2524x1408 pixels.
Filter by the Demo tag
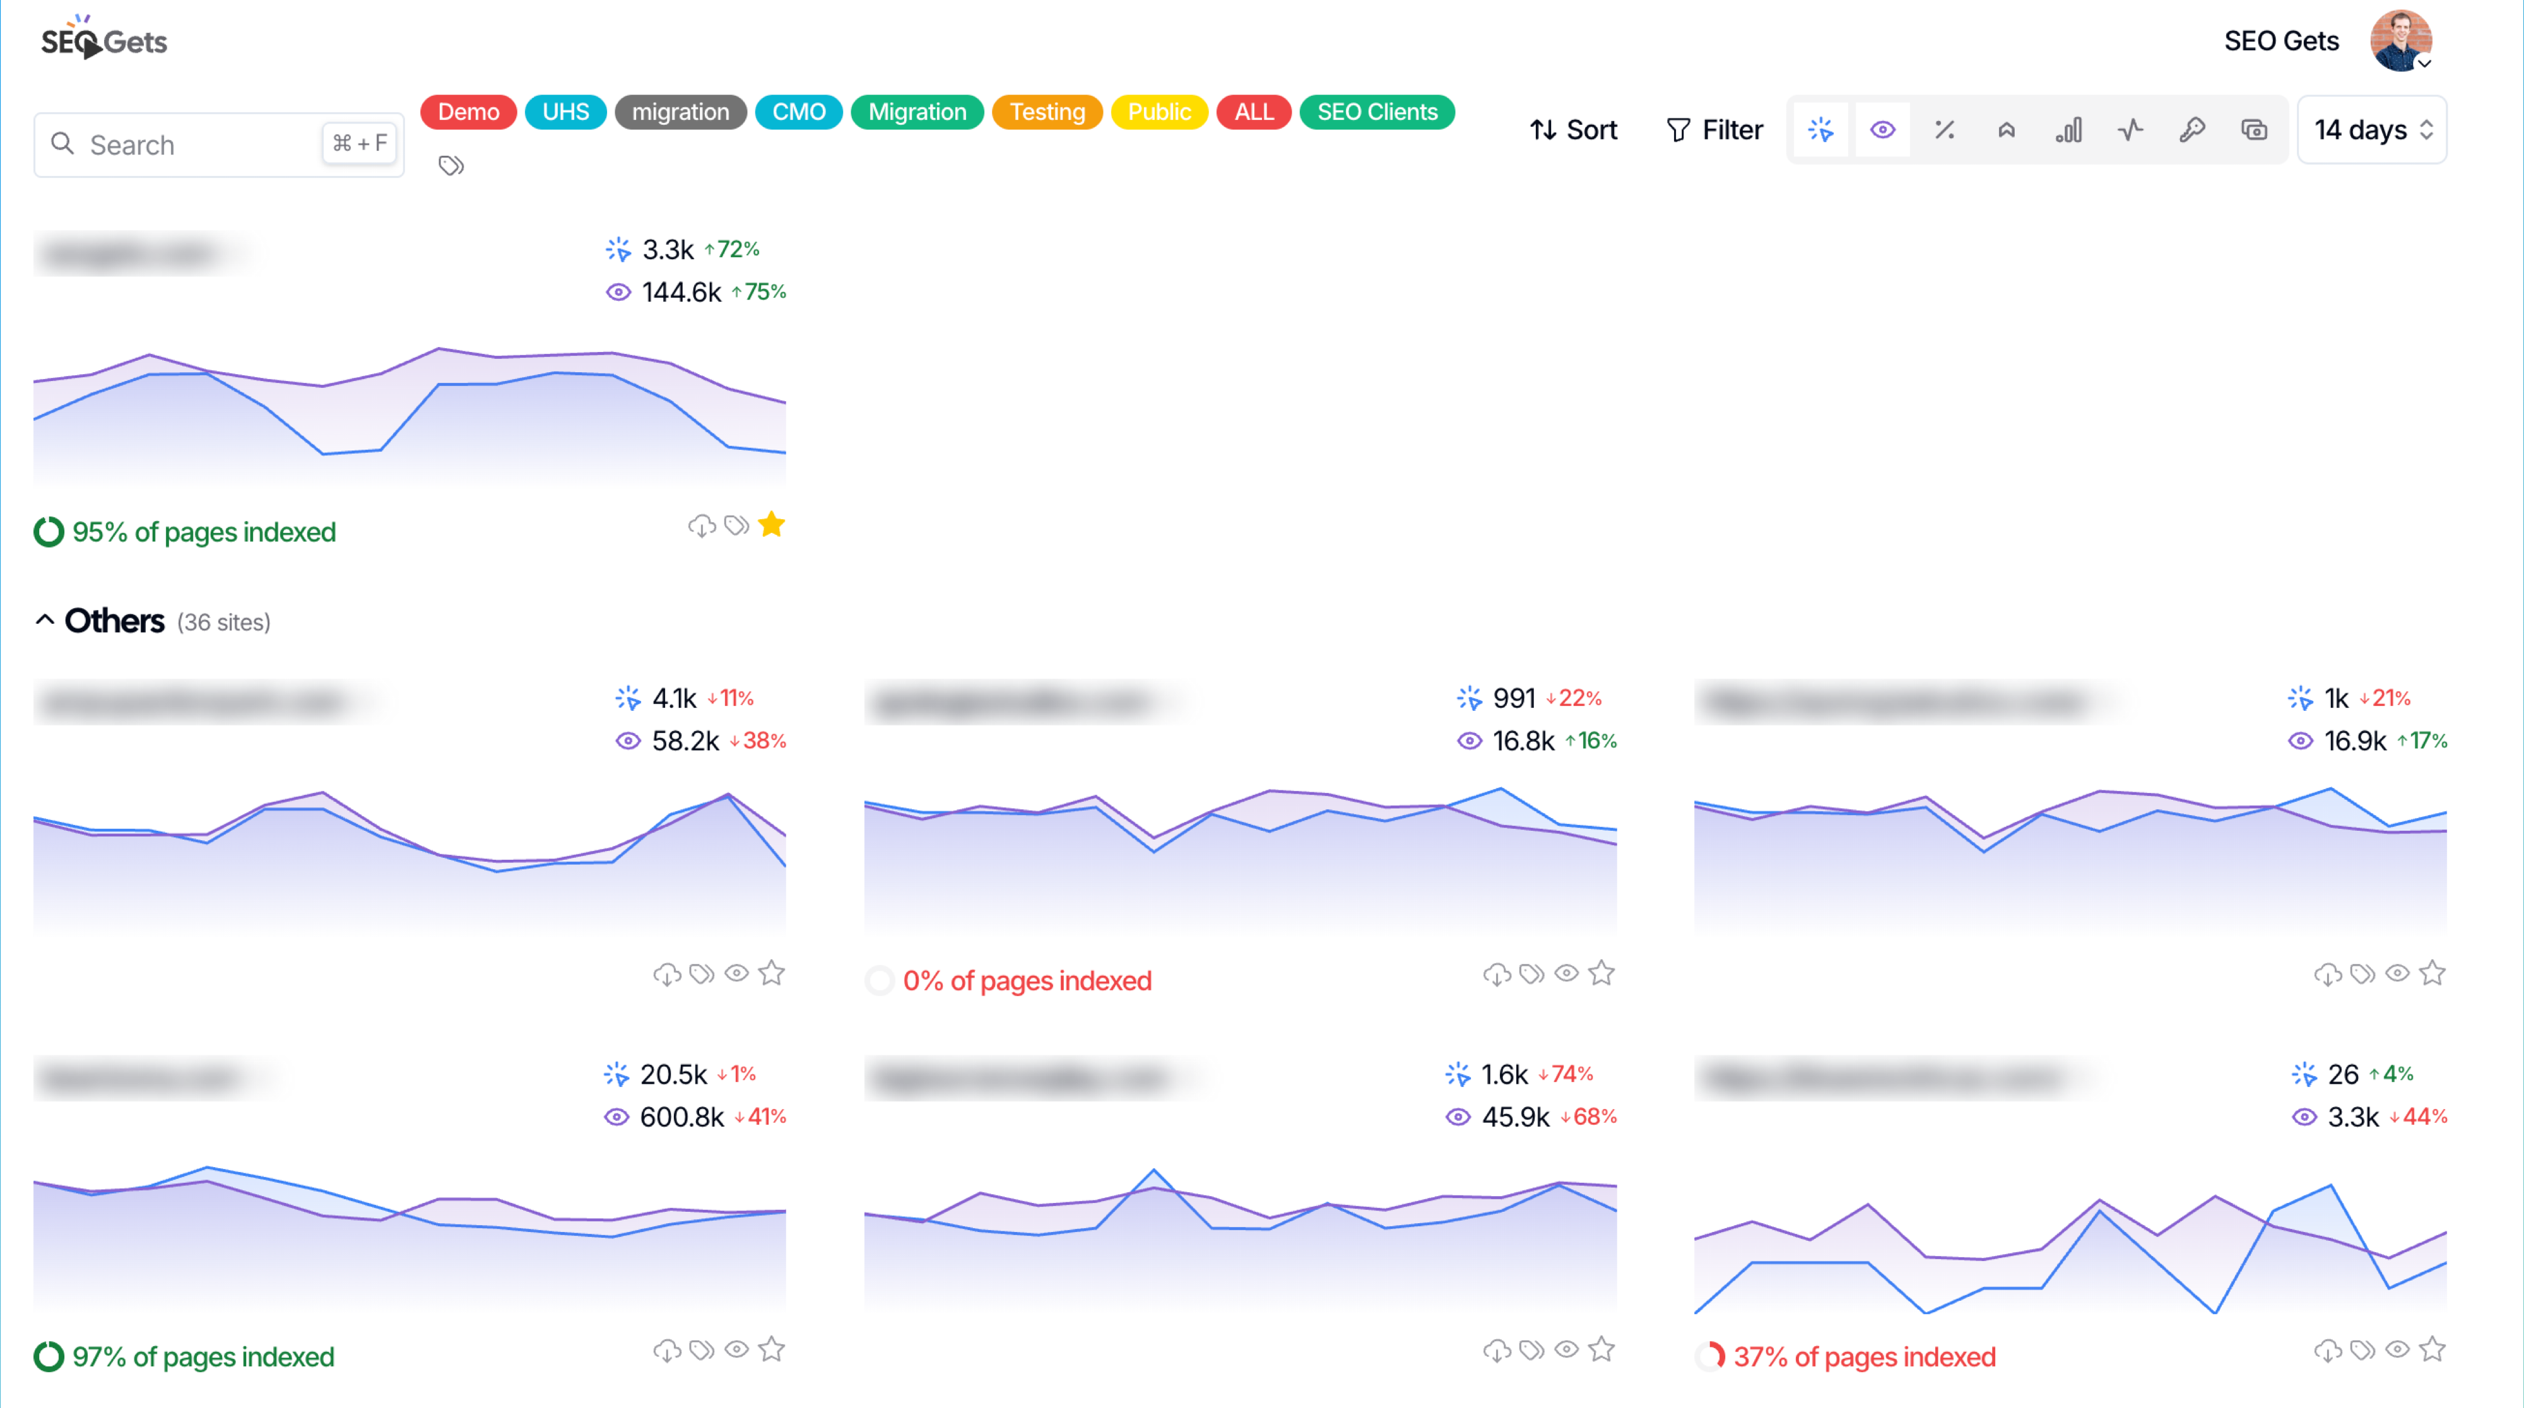point(468,112)
